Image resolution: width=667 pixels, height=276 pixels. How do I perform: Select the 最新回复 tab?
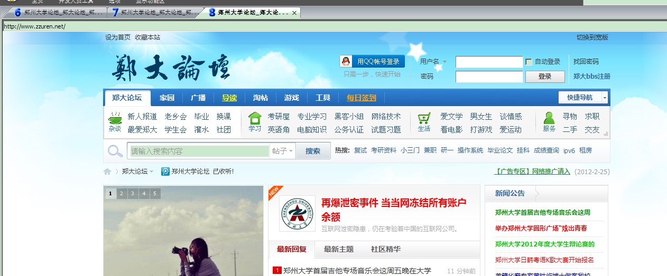292,249
